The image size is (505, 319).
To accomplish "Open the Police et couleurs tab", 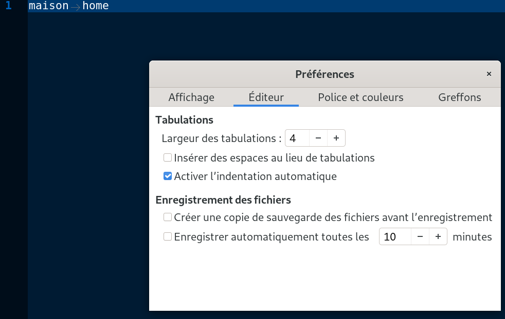I will point(360,97).
